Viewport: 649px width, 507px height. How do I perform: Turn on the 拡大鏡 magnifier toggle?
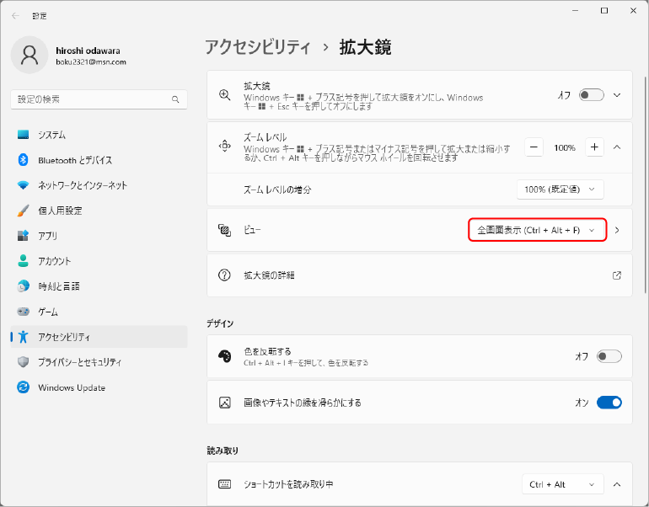[591, 95]
